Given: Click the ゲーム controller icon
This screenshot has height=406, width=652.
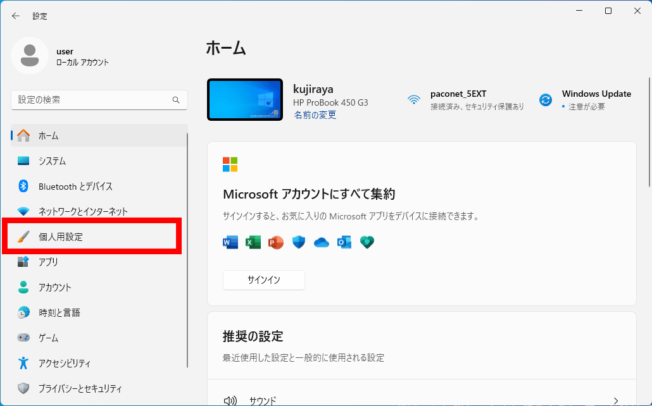Looking at the screenshot, I should pos(23,338).
